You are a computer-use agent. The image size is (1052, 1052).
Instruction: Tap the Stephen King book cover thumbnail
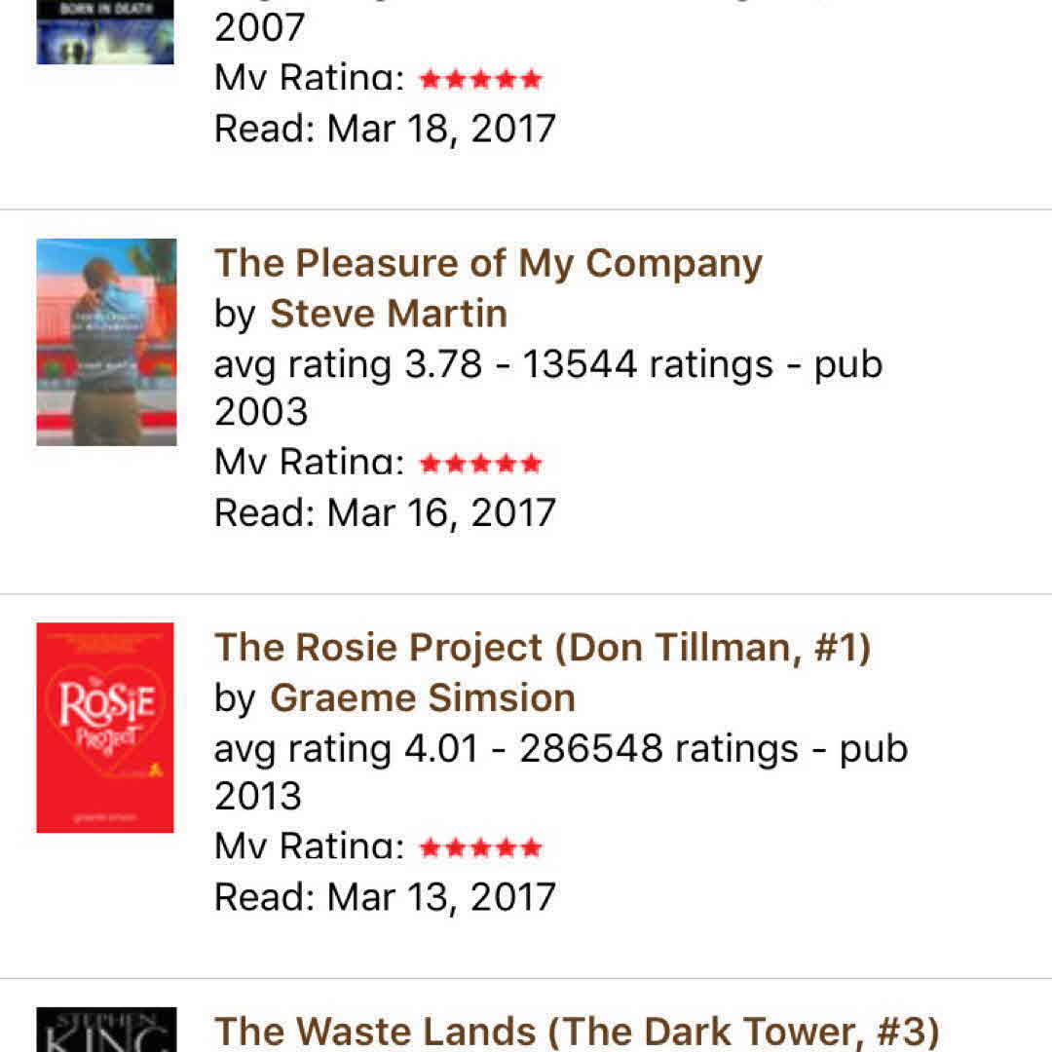(106, 1030)
